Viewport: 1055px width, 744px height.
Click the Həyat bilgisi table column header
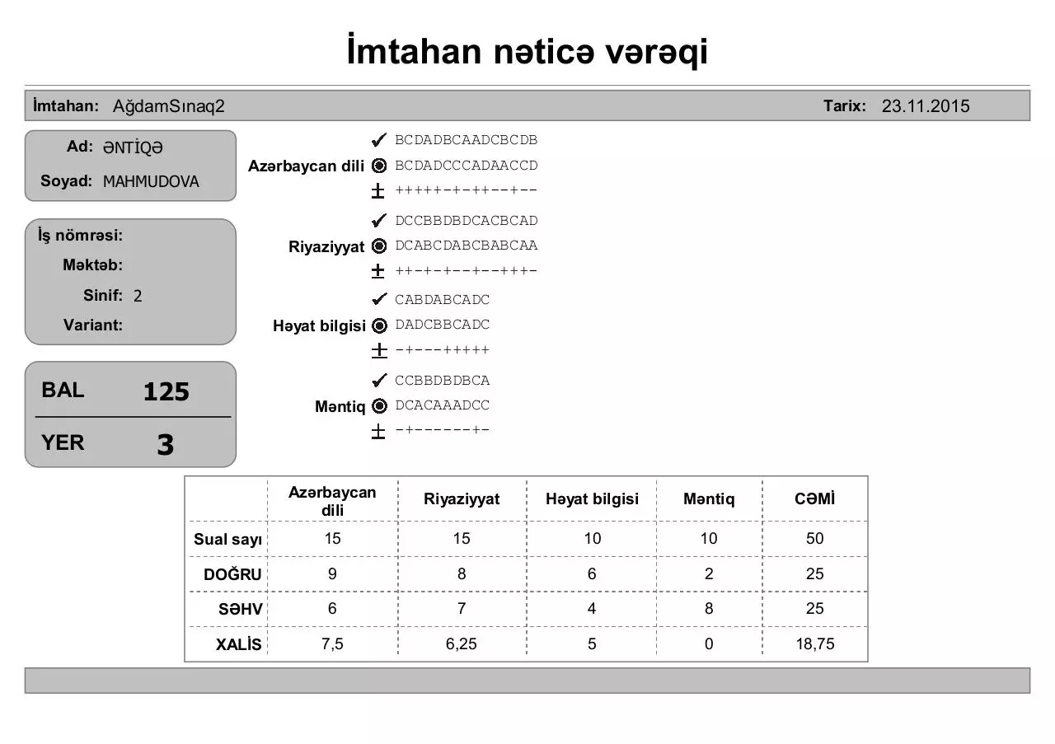592,499
